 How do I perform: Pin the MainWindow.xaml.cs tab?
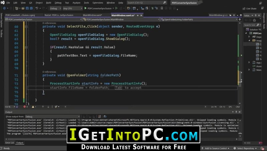coord(138,15)
